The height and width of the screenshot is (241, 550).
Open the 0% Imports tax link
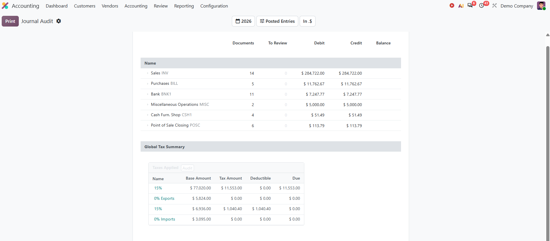pos(165,219)
